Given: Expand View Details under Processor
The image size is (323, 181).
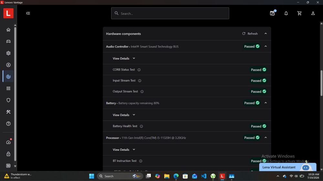Looking at the screenshot, I should click(124, 149).
